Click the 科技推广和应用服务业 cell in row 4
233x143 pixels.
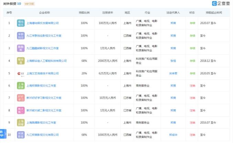tap(147, 61)
